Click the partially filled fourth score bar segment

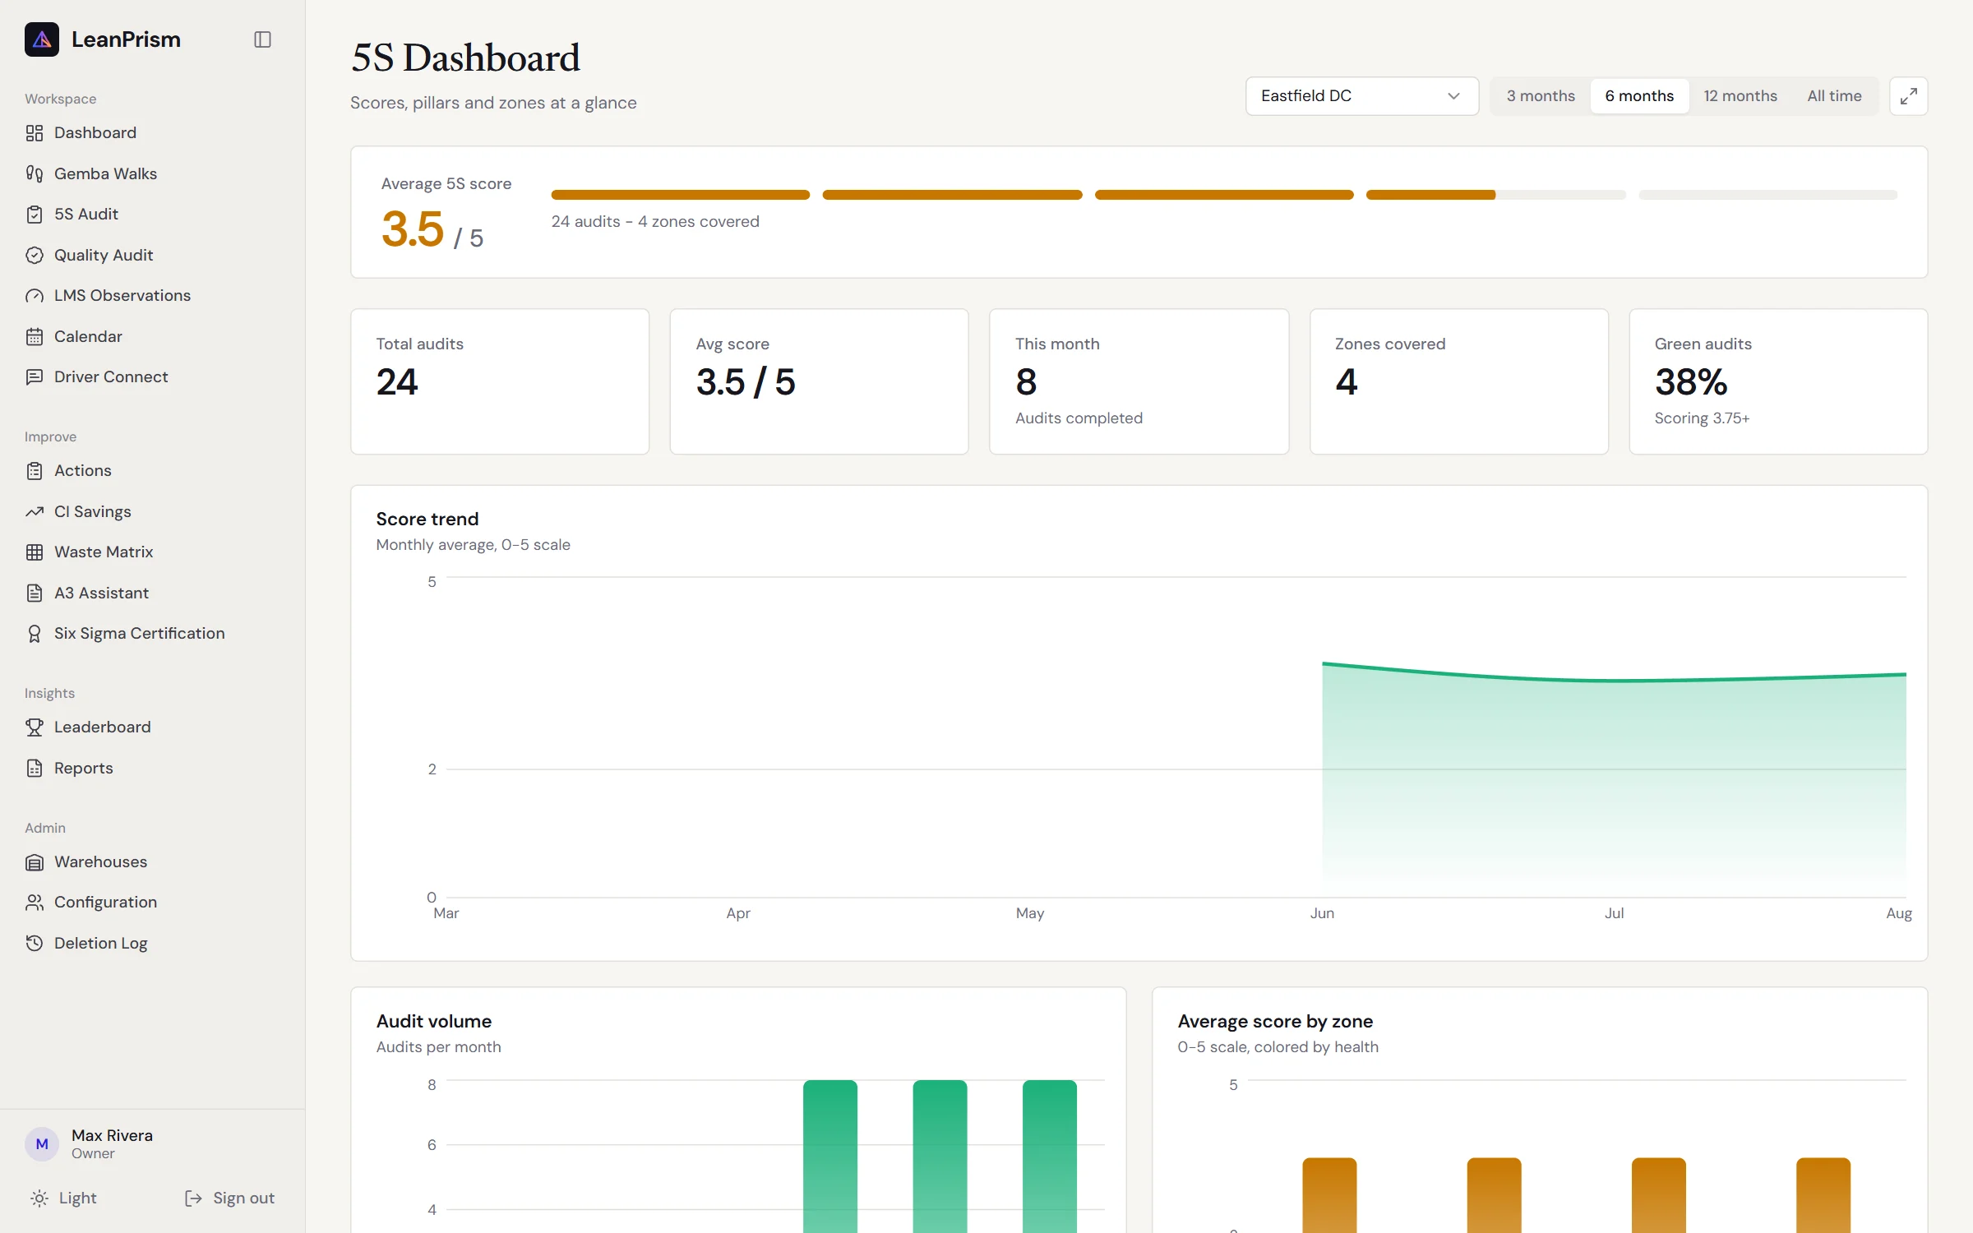pos(1496,195)
